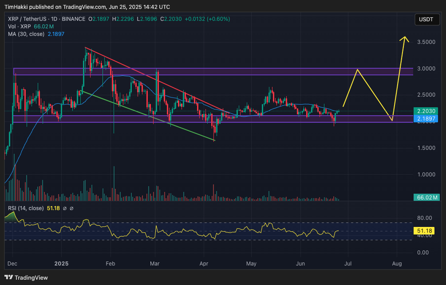Click the 3.0000 price axis label
Viewport: 446px width, 285px height.
tap(426, 69)
